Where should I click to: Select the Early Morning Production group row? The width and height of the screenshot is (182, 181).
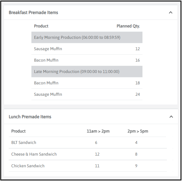[x=77, y=37]
